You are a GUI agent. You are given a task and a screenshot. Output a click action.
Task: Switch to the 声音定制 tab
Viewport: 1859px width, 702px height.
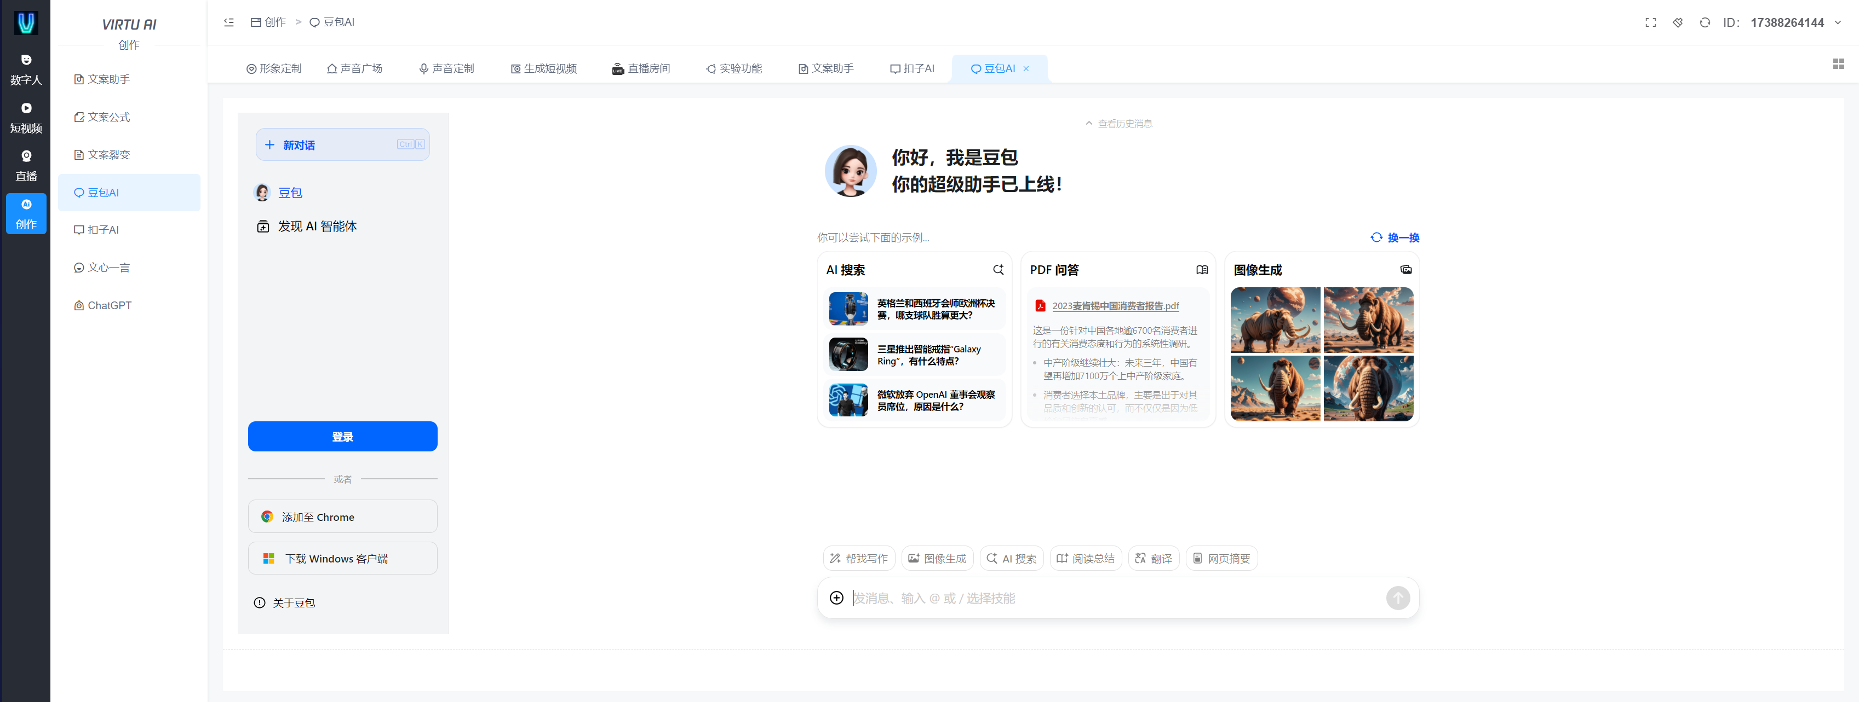(447, 68)
